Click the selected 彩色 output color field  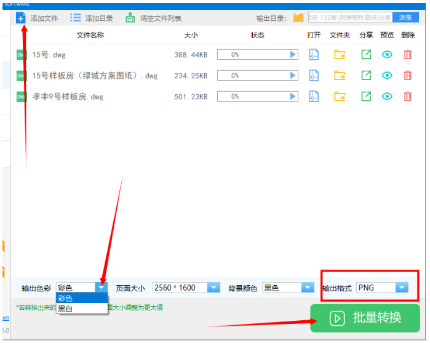pos(76,288)
